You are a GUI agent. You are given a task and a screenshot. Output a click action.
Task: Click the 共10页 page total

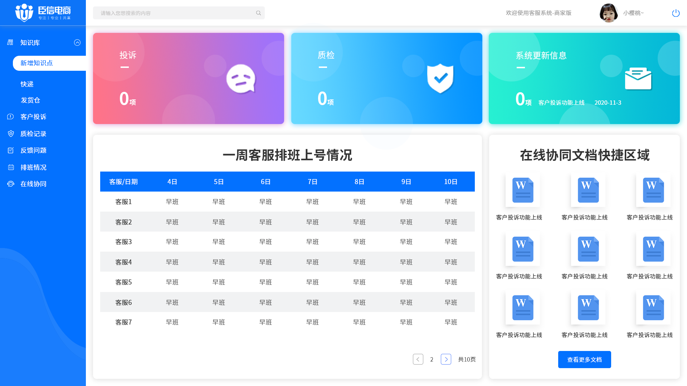[467, 359]
